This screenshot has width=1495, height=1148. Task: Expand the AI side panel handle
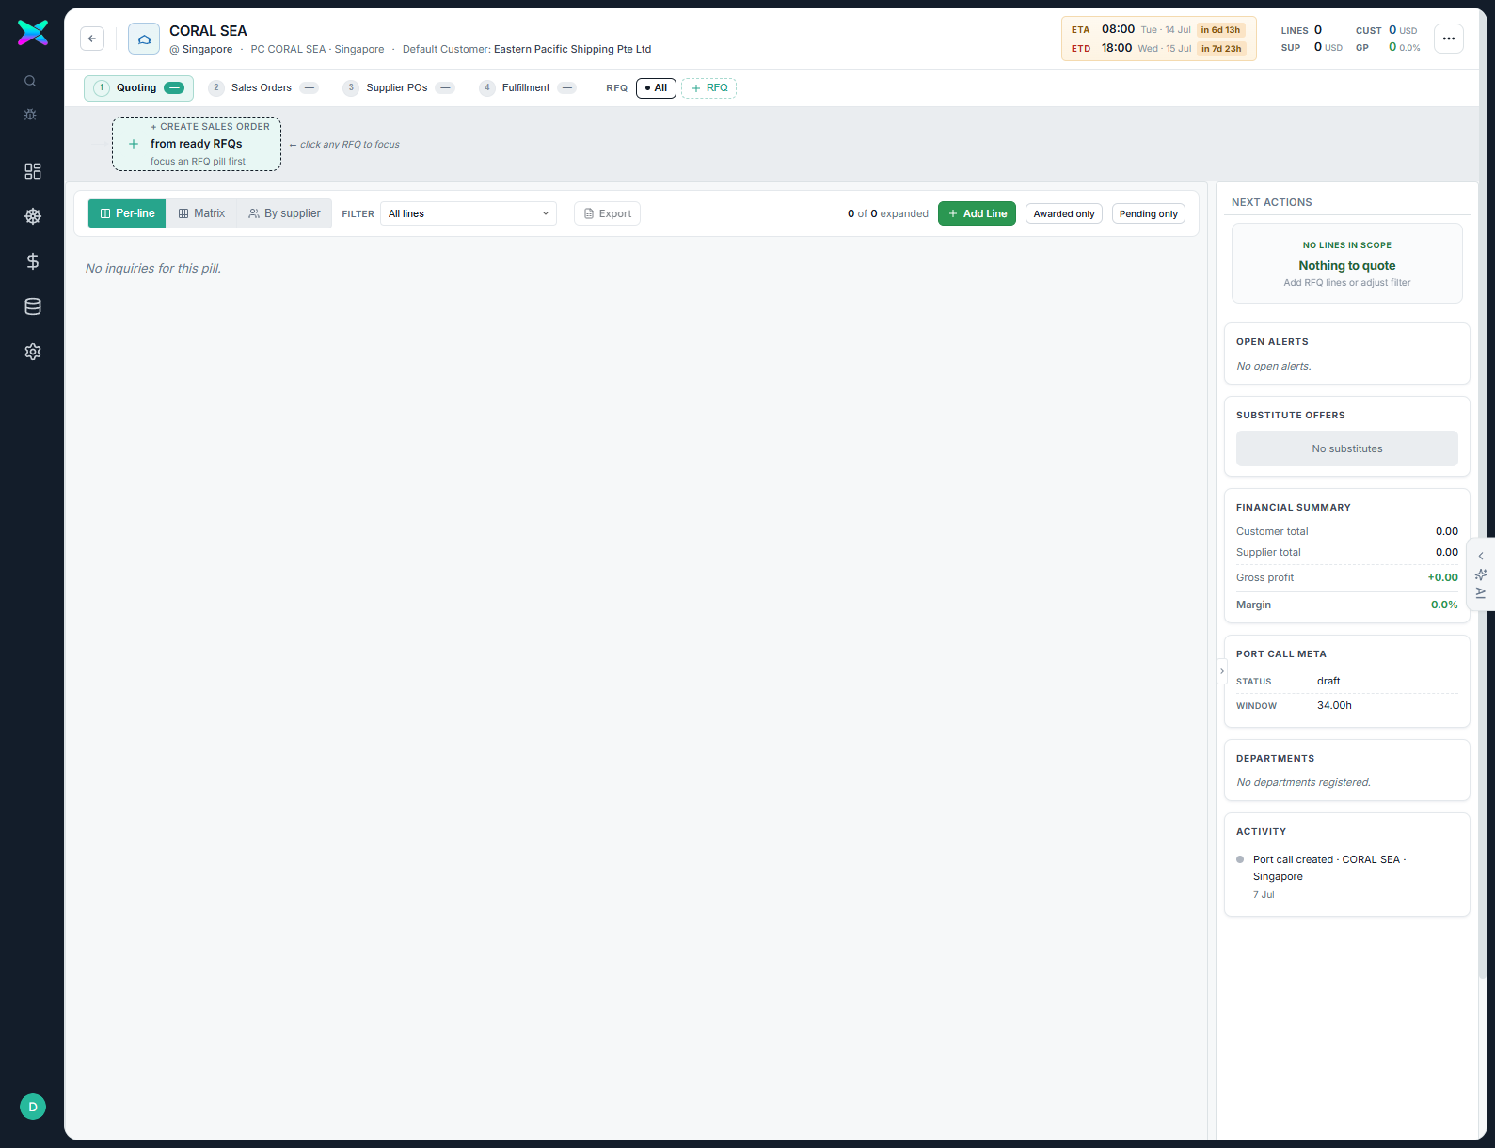coord(1481,574)
